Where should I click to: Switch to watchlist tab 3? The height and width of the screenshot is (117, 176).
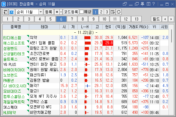(x=29, y=19)
